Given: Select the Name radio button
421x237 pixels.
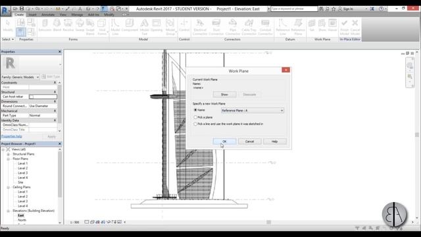Looking at the screenshot, I should (195, 110).
